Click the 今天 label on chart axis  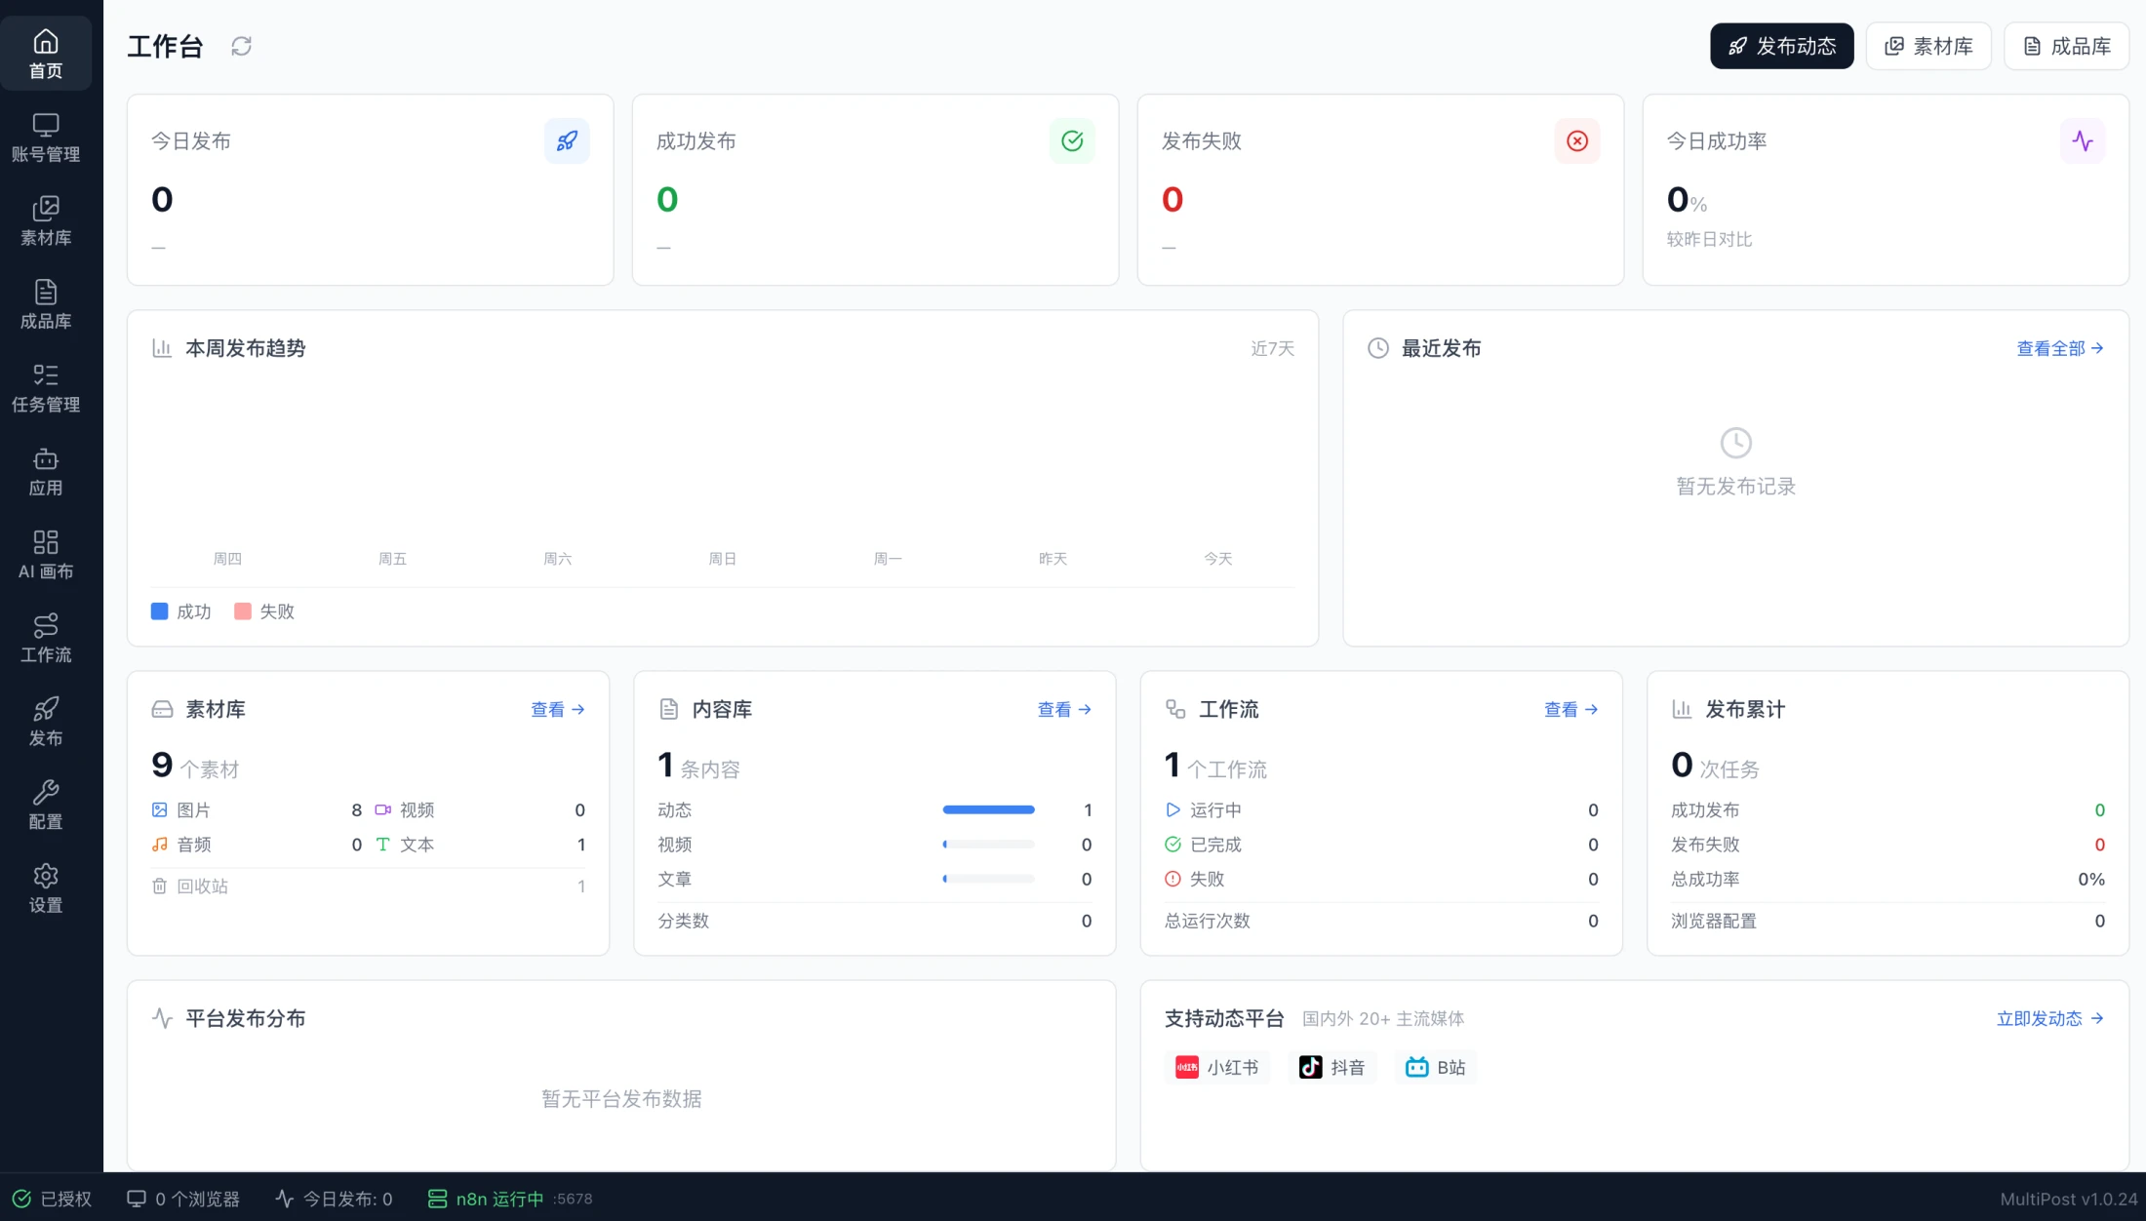click(1217, 559)
